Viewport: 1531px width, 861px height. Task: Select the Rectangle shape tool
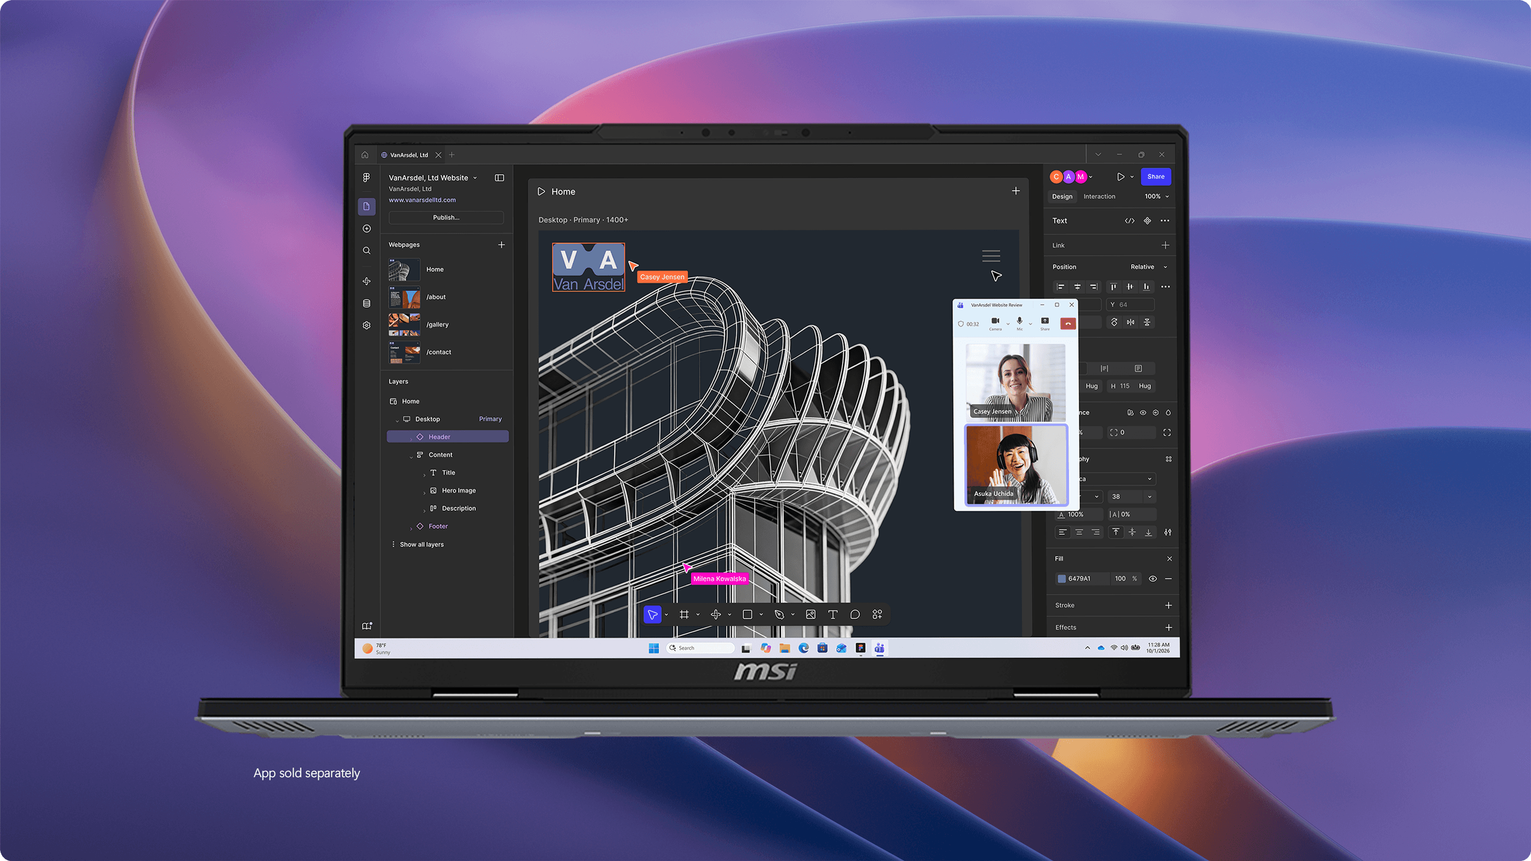pos(747,614)
